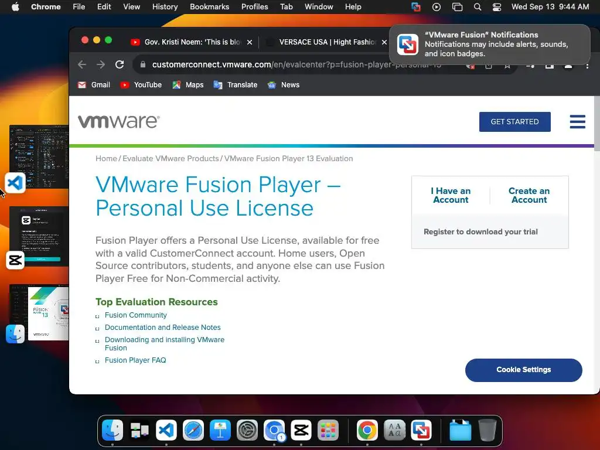Open the Help menu
The width and height of the screenshot is (600, 450).
pos(353,7)
